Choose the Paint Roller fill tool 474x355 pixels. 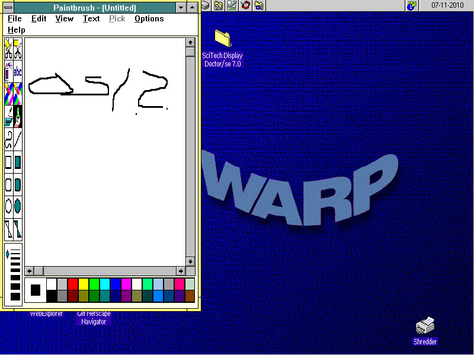coord(8,117)
